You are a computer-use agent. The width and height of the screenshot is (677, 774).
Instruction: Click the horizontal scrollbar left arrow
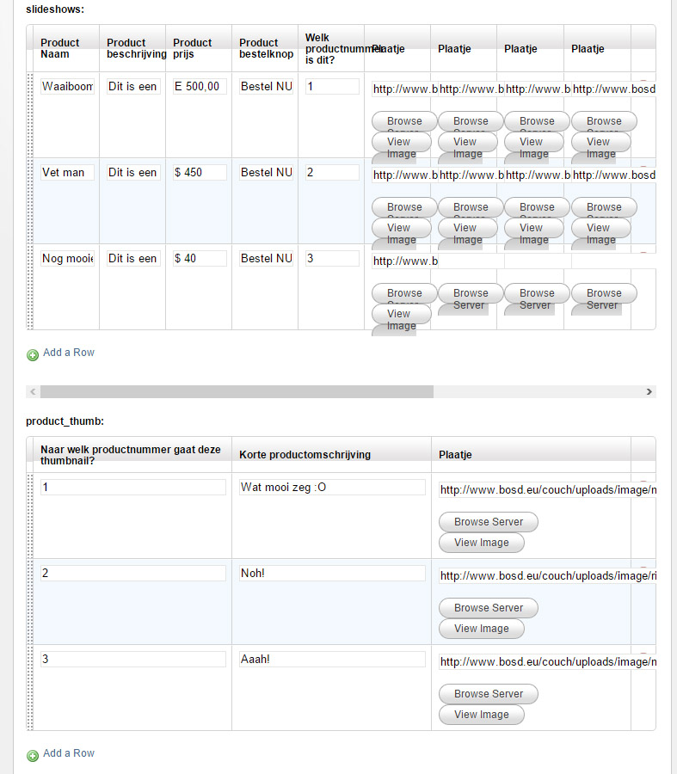coord(33,392)
